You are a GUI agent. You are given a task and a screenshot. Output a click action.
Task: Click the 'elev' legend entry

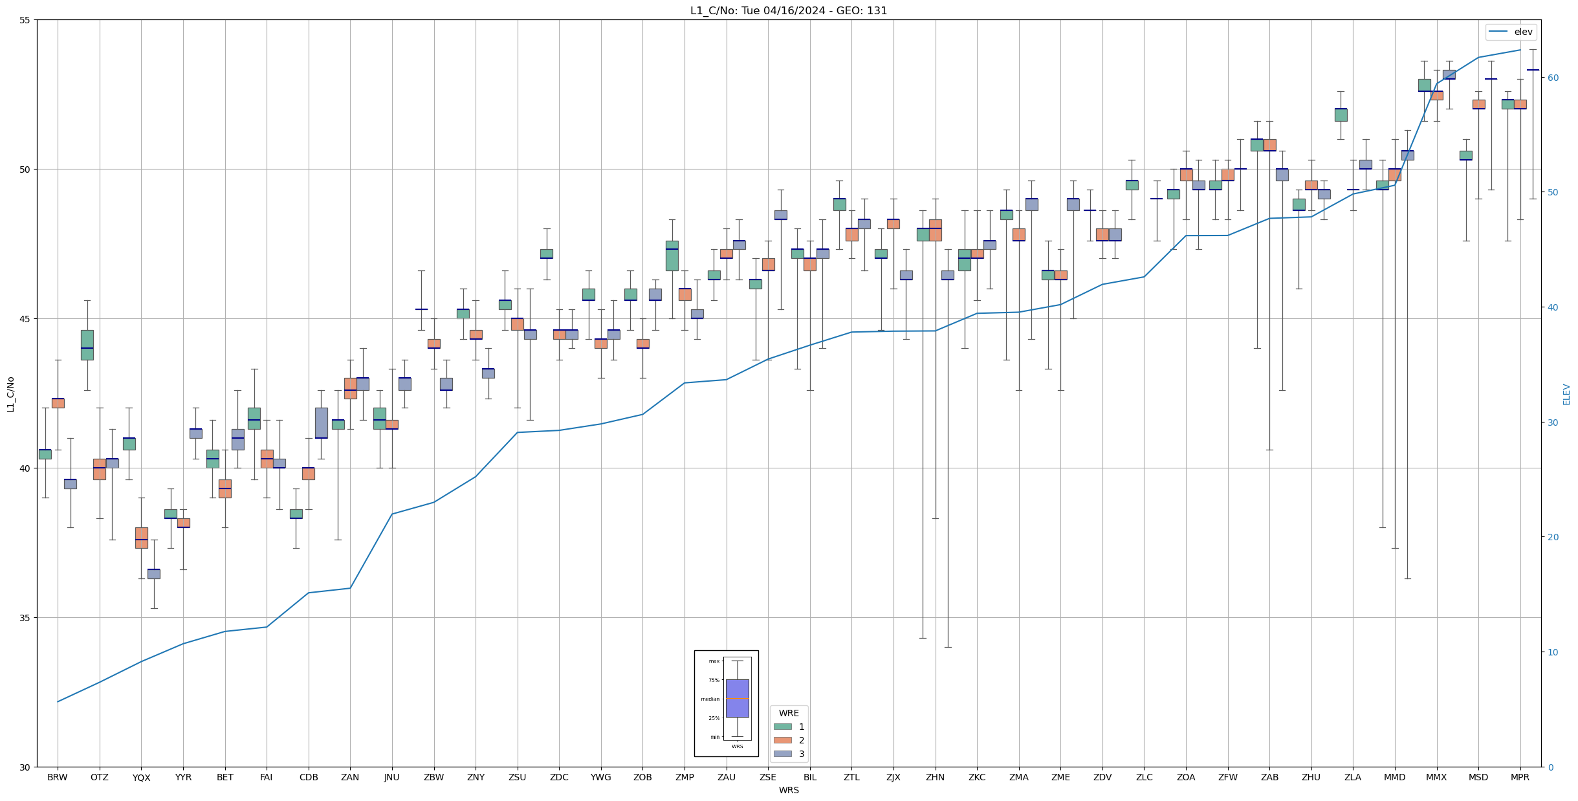click(1511, 32)
